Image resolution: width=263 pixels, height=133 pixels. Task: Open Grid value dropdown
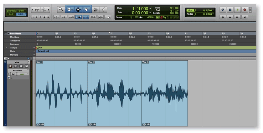point(213,10)
